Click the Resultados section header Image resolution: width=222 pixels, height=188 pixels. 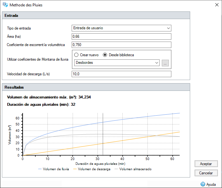coord(96,87)
